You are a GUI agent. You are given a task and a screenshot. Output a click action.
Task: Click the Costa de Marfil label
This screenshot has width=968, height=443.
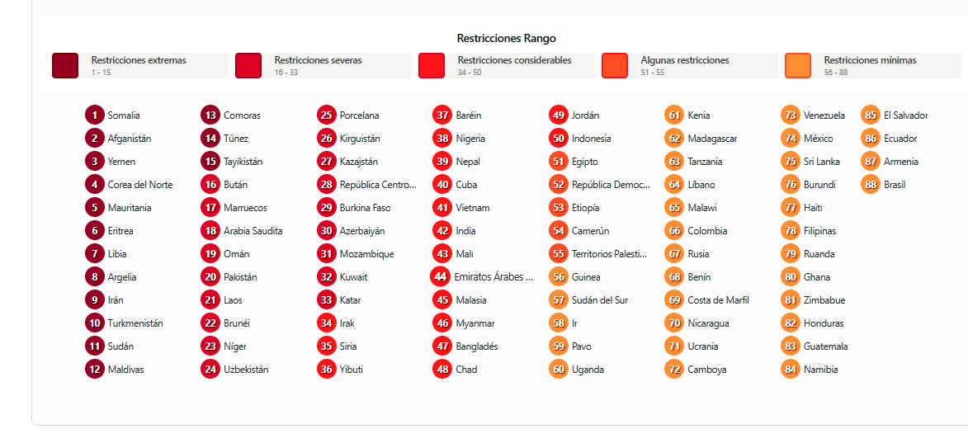[x=718, y=300]
